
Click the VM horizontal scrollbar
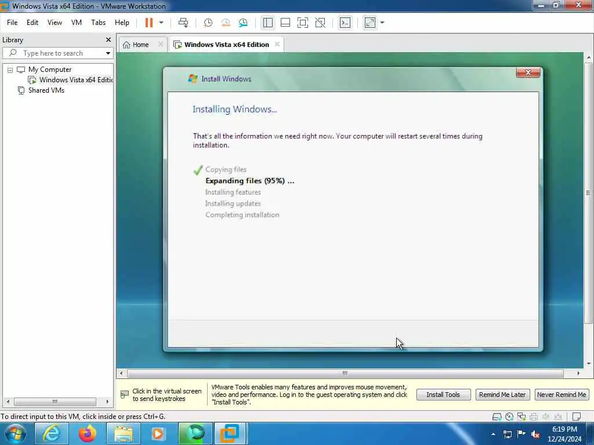pyautogui.click(x=345, y=374)
